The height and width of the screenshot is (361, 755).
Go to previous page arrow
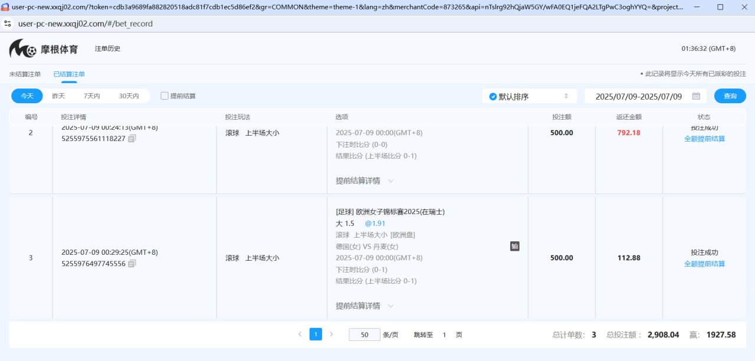click(x=300, y=334)
